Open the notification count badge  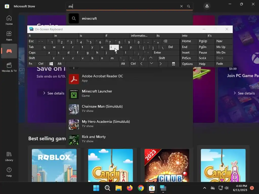(x=252, y=188)
